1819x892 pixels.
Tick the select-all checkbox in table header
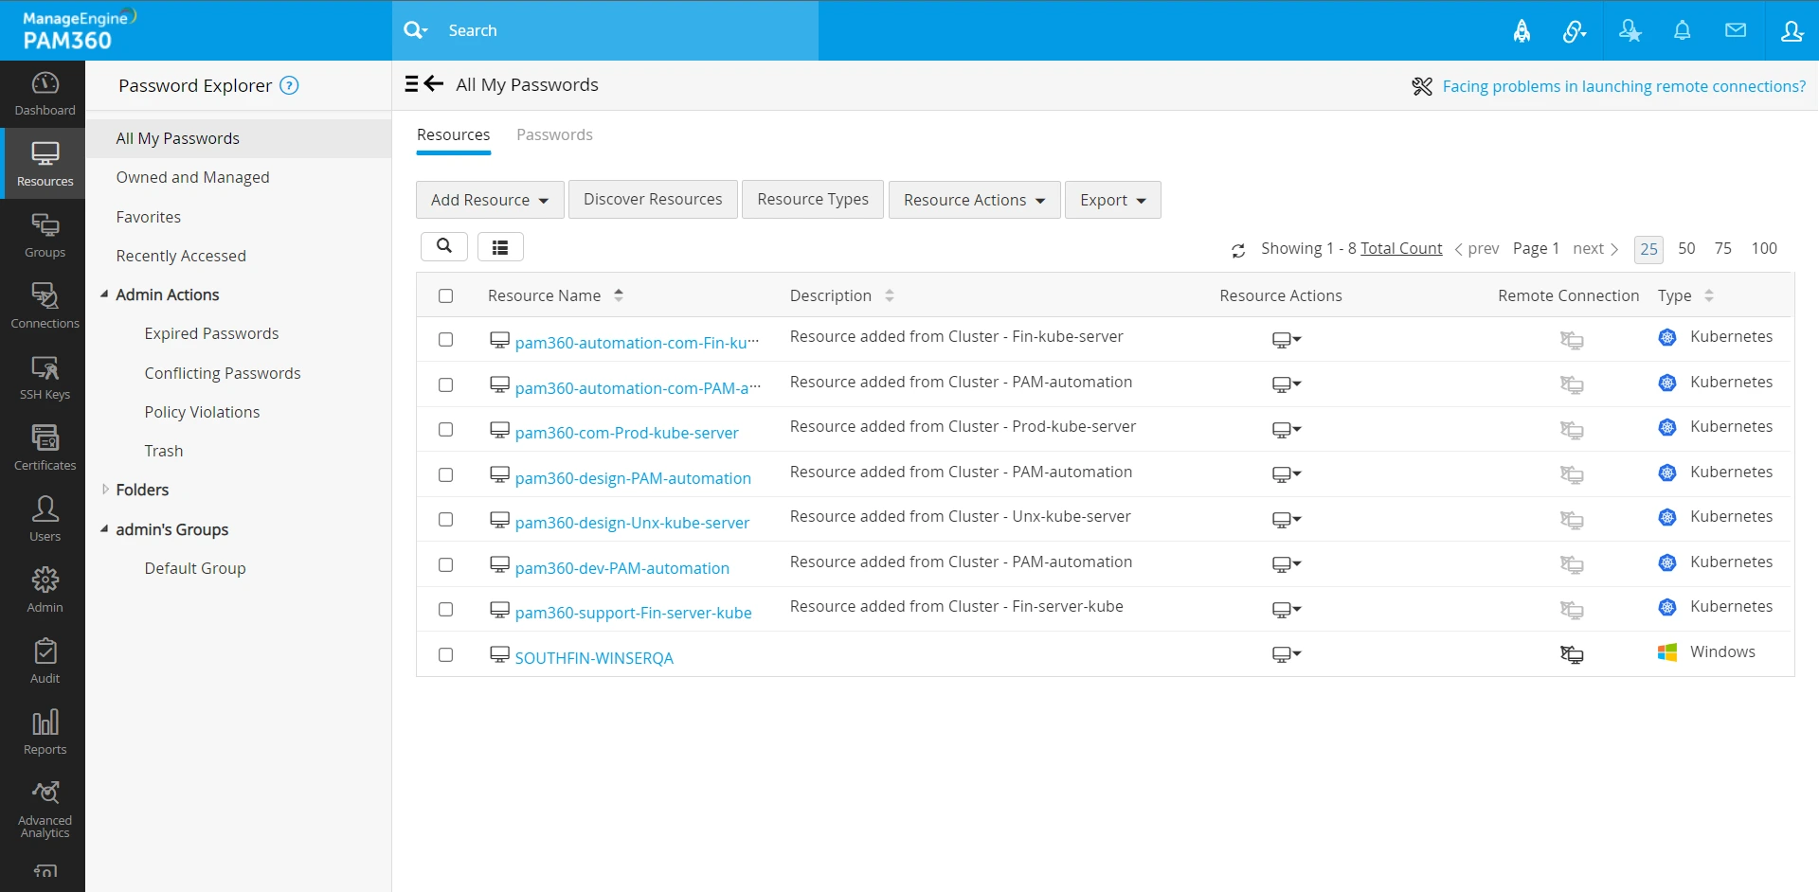[x=446, y=296]
